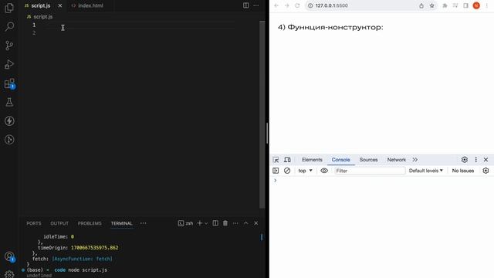This screenshot has width=494, height=278.
Task: Open the Default levels dropdown
Action: tap(425, 171)
